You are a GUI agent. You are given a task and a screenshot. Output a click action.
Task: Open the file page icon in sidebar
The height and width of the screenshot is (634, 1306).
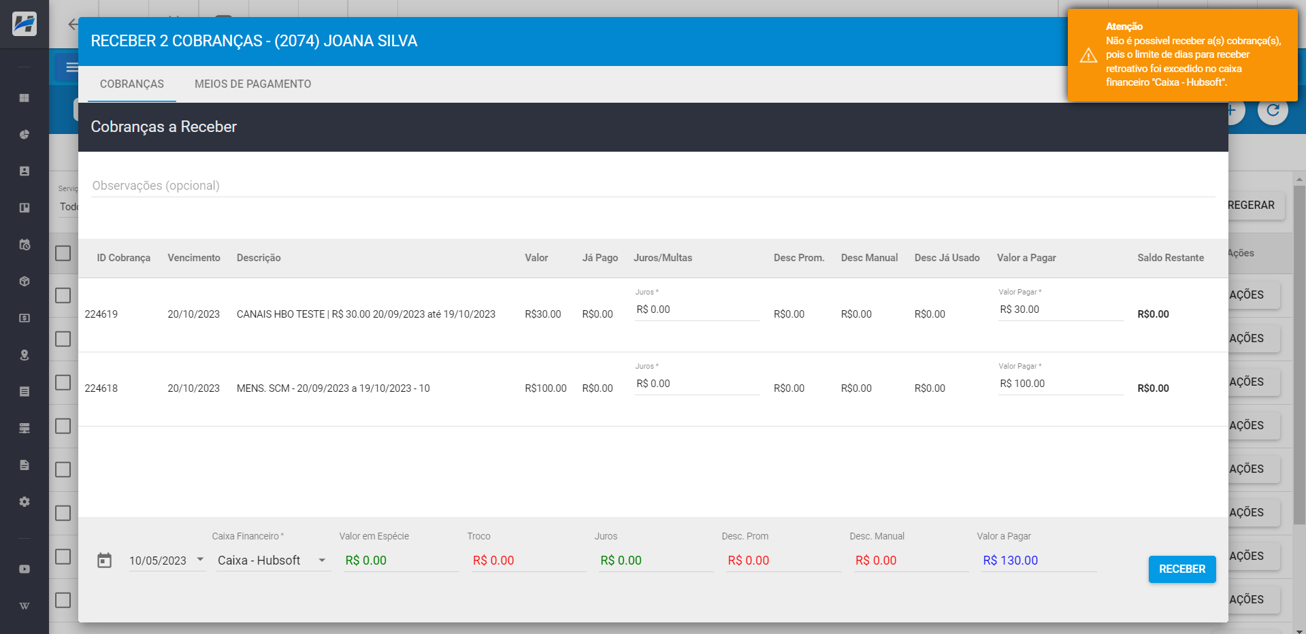pyautogui.click(x=25, y=465)
